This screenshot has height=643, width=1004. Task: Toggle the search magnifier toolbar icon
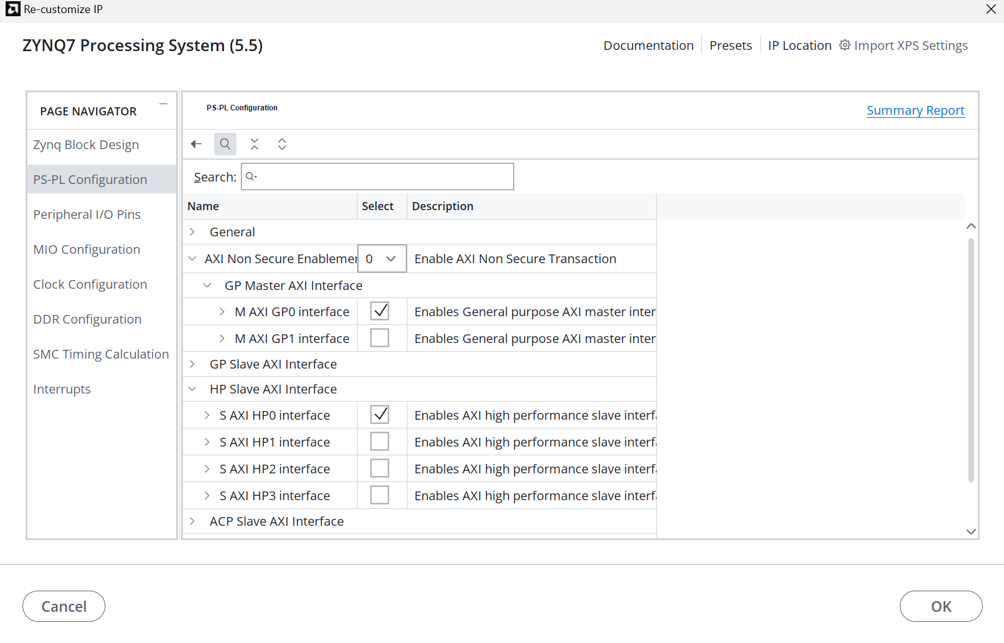click(225, 144)
